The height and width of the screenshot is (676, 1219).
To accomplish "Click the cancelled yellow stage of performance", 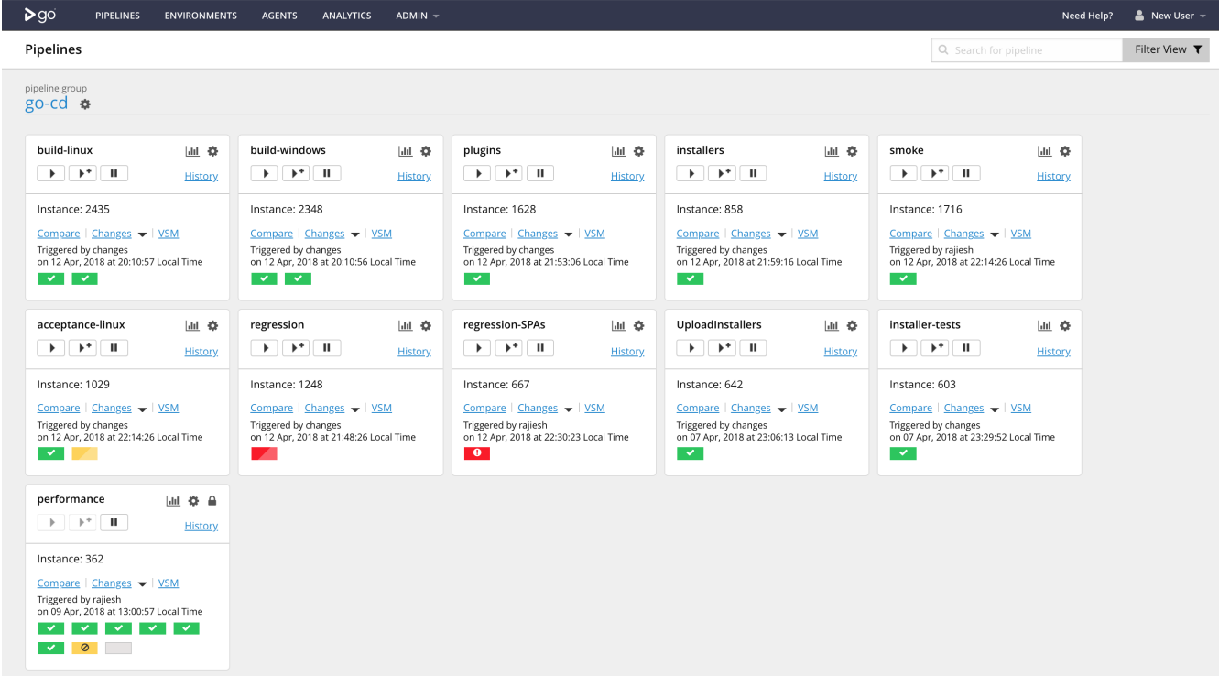I will (84, 648).
